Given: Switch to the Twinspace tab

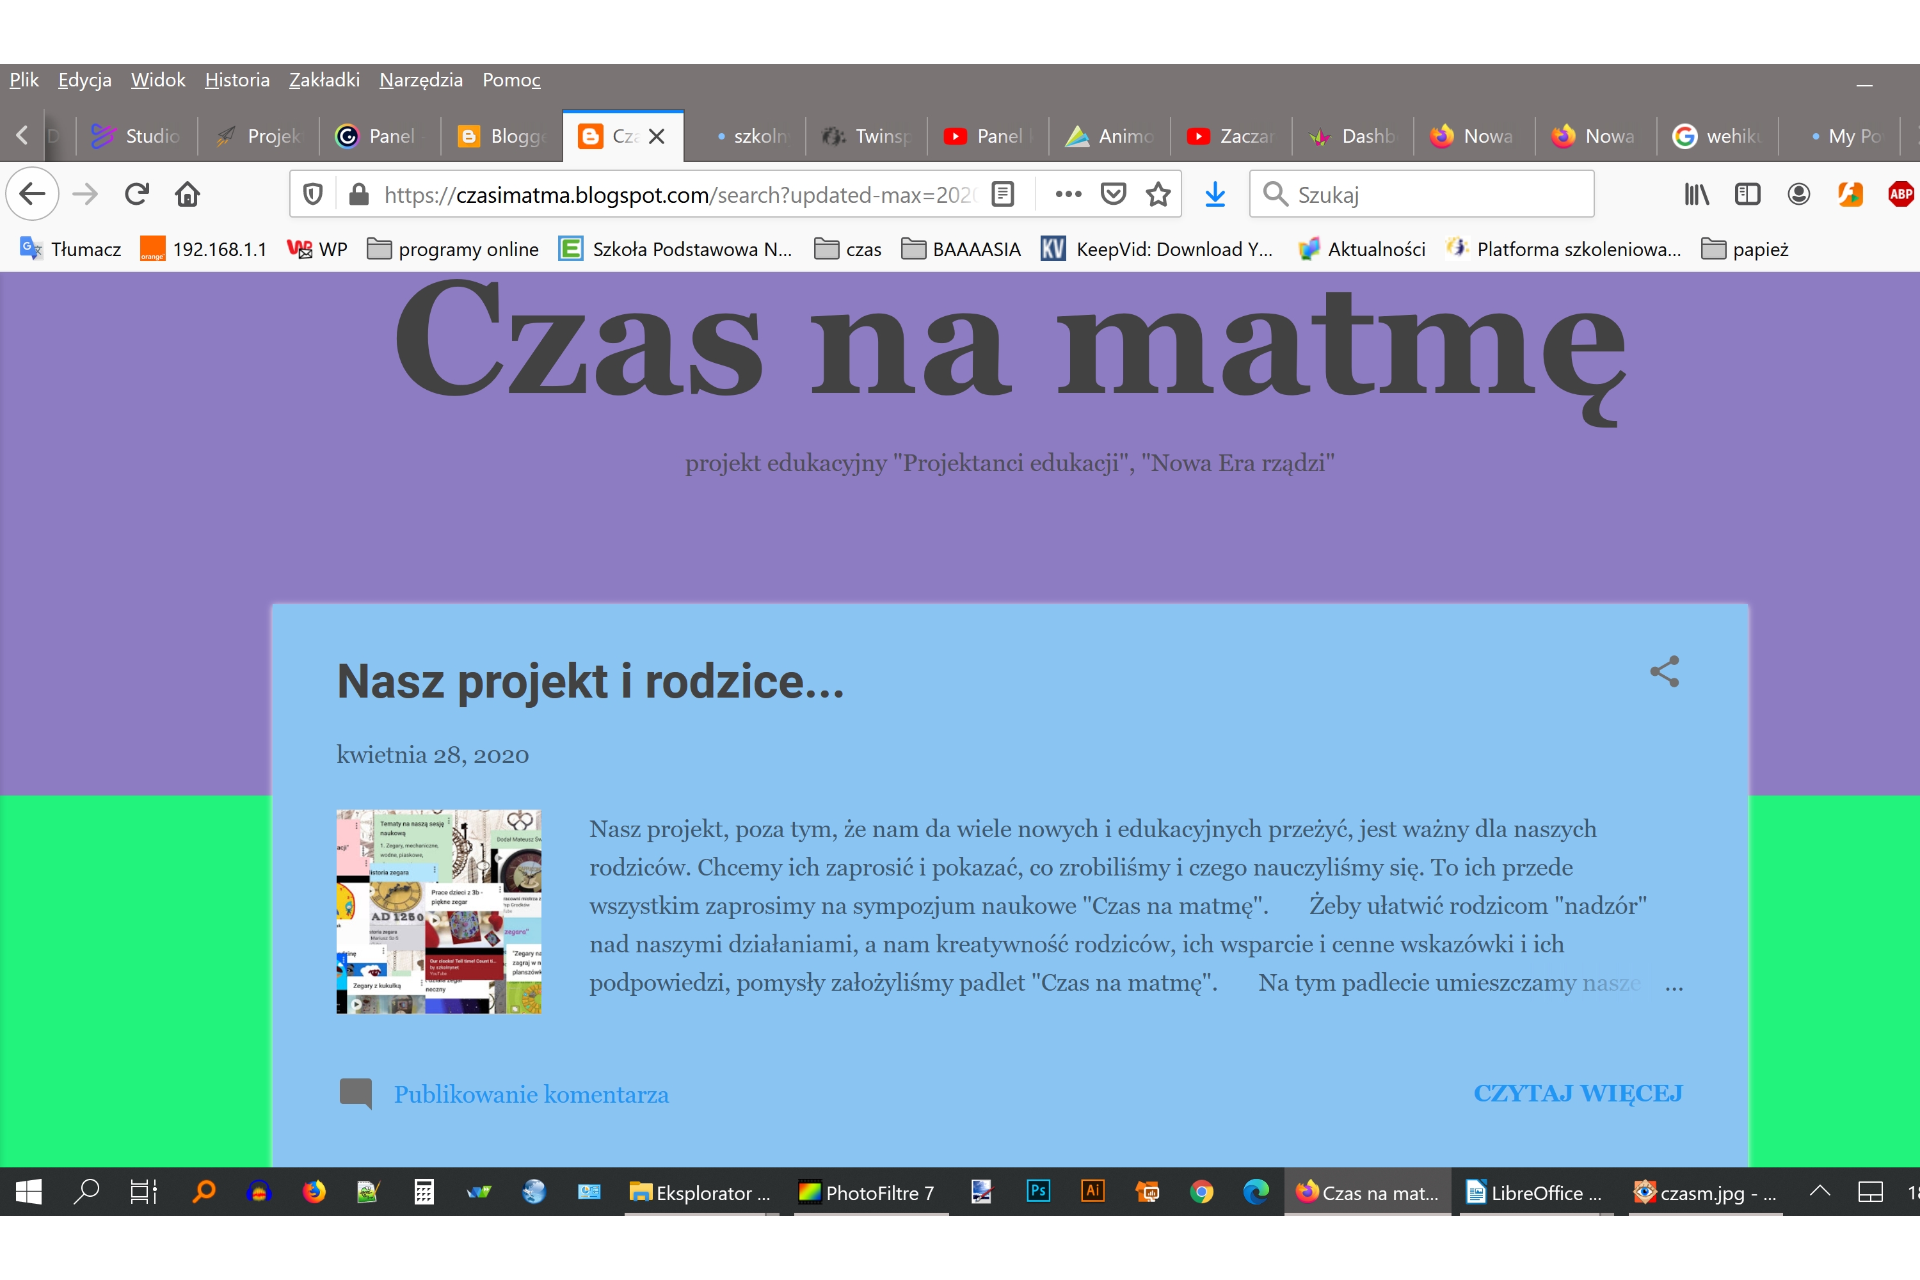Looking at the screenshot, I should click(867, 136).
